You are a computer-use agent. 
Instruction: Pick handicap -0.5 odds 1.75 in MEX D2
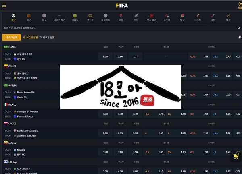[154, 114]
